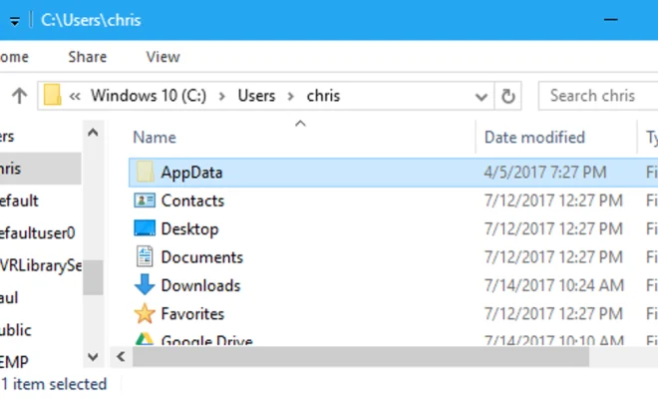
Task: Select the Documents folder icon
Action: pos(145,256)
